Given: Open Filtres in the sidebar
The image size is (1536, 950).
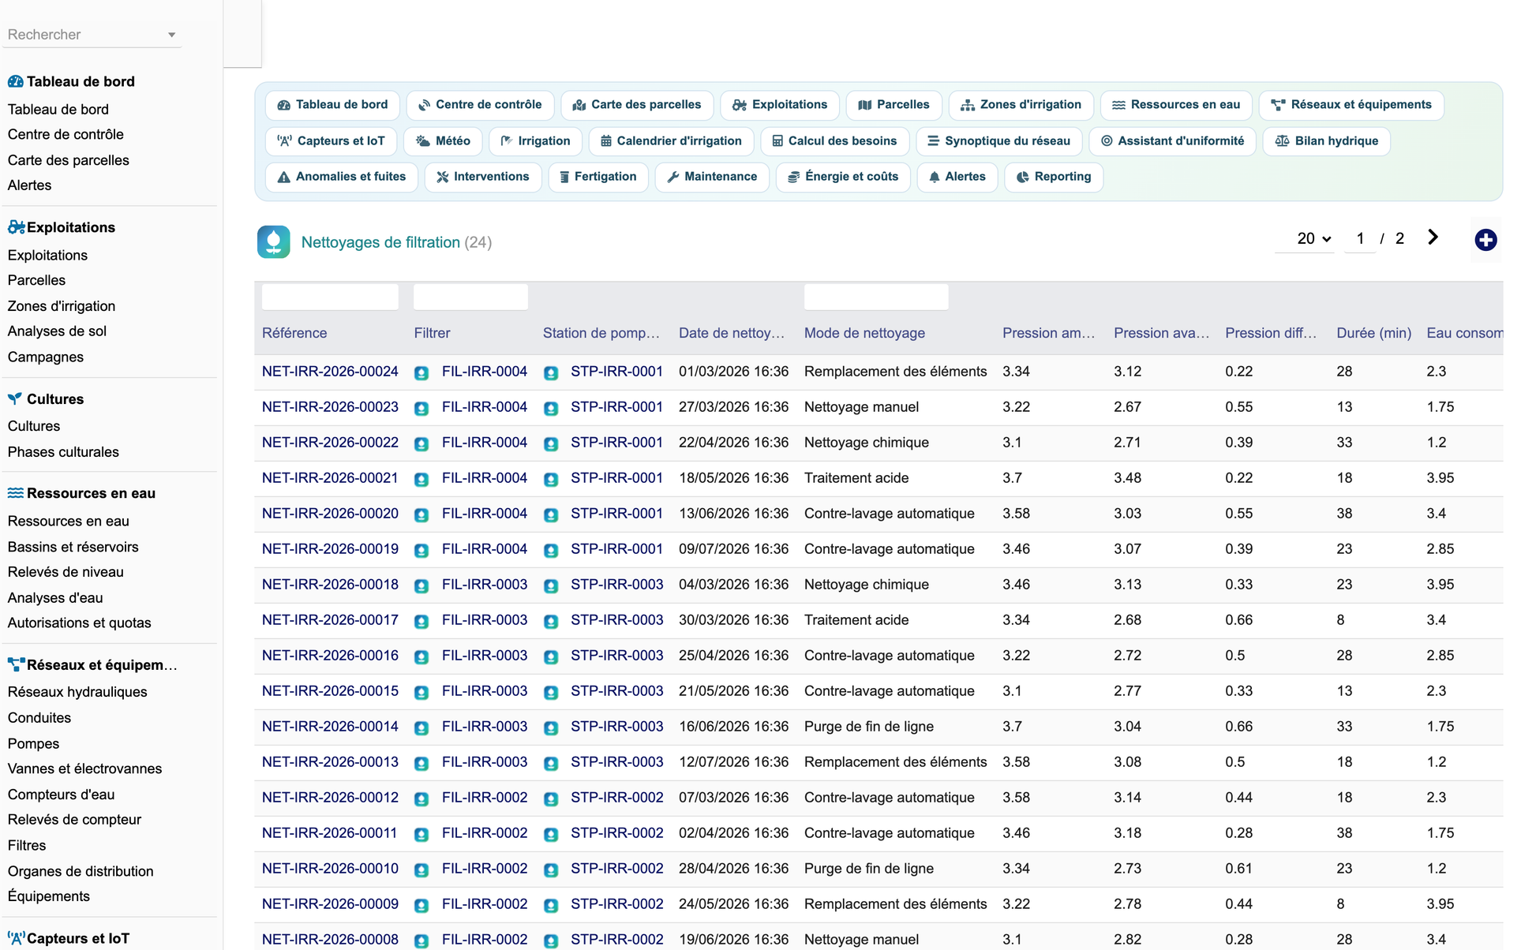Looking at the screenshot, I should tap(27, 845).
